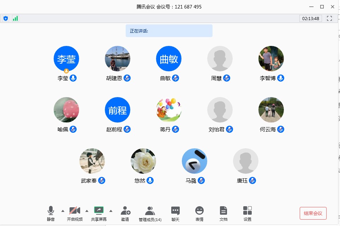Click the blue security shield icon
The width and height of the screenshot is (340, 226).
pos(6,18)
